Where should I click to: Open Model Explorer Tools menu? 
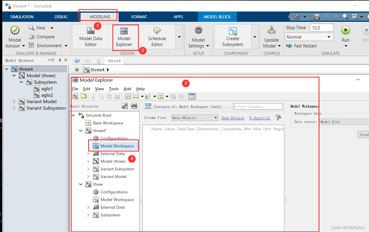click(114, 89)
